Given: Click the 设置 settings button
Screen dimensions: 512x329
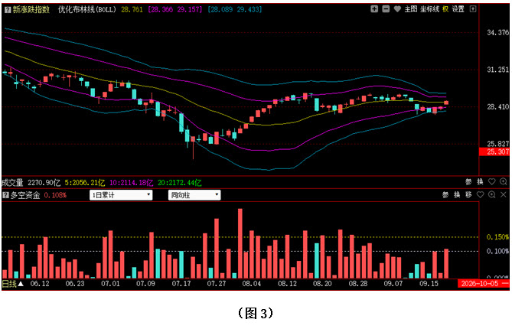Looking at the screenshot, I should (x=458, y=9).
